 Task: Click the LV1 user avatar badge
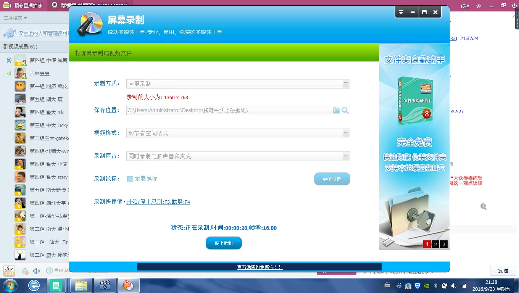pyautogui.click(x=9, y=271)
